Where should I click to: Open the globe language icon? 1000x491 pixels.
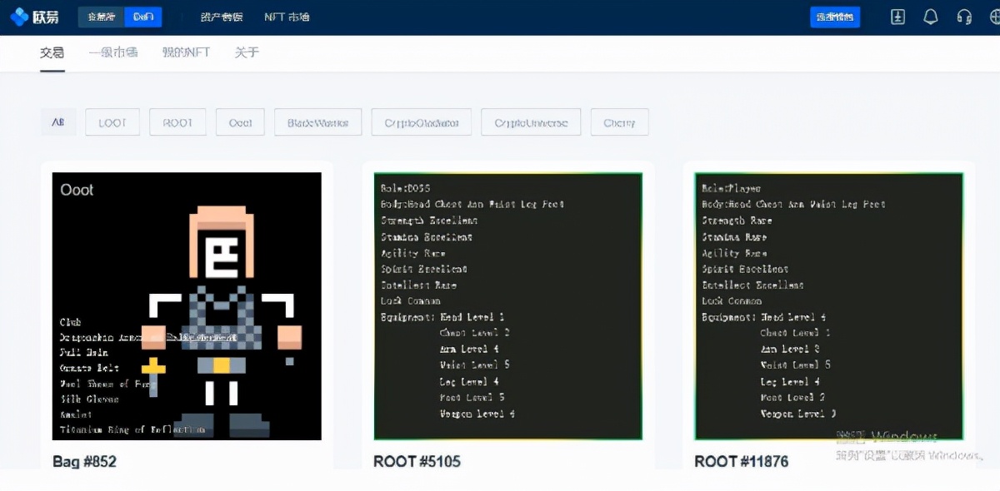tap(992, 16)
